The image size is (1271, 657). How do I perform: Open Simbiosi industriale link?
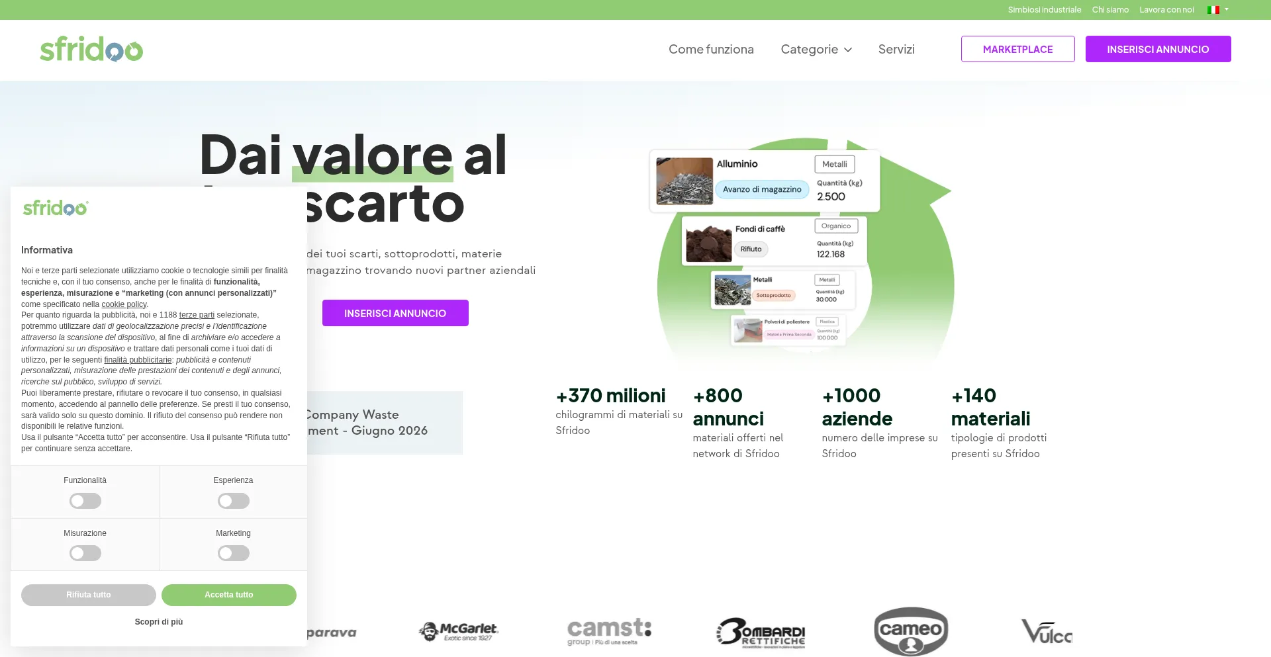coord(1044,10)
